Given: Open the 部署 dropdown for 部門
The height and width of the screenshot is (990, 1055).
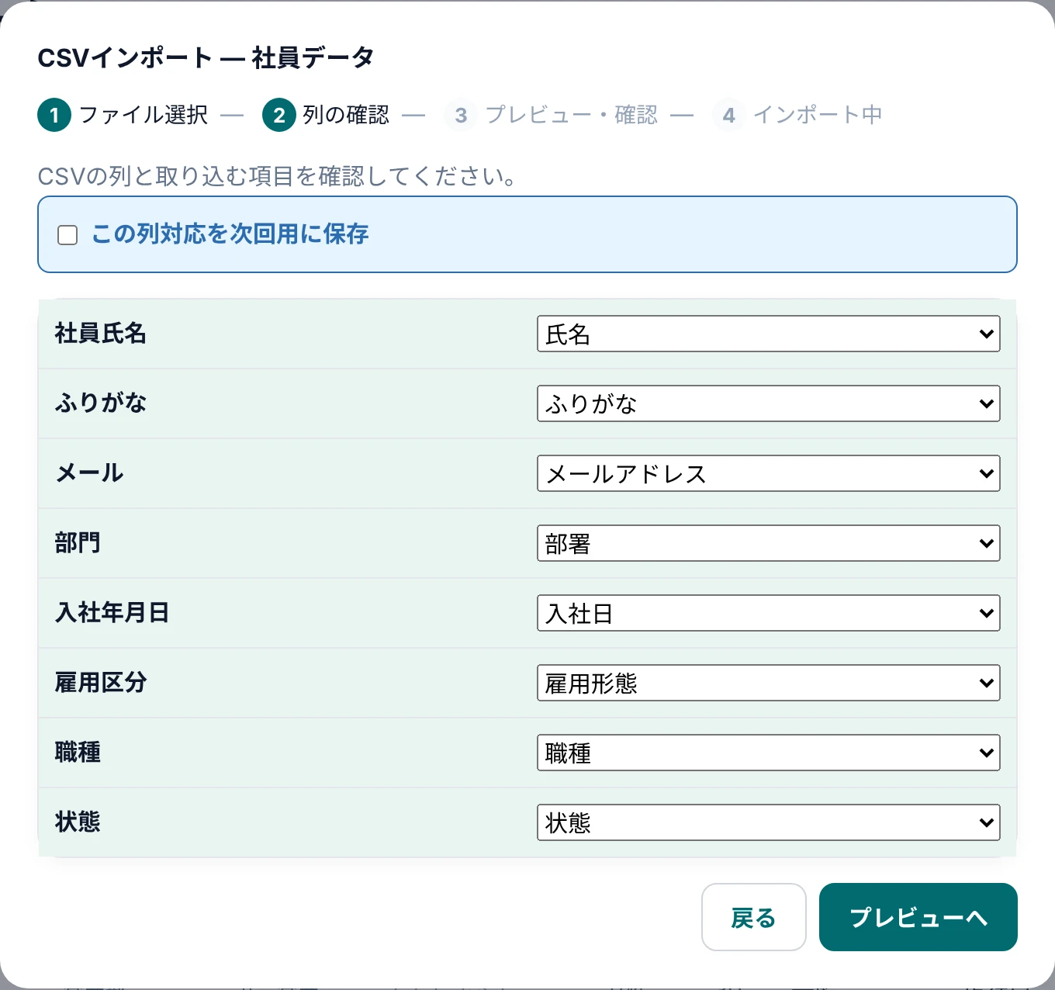Looking at the screenshot, I should point(768,543).
